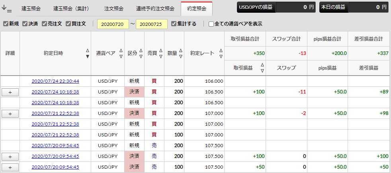Switch to the 注文照会 tab

[x=114, y=9]
